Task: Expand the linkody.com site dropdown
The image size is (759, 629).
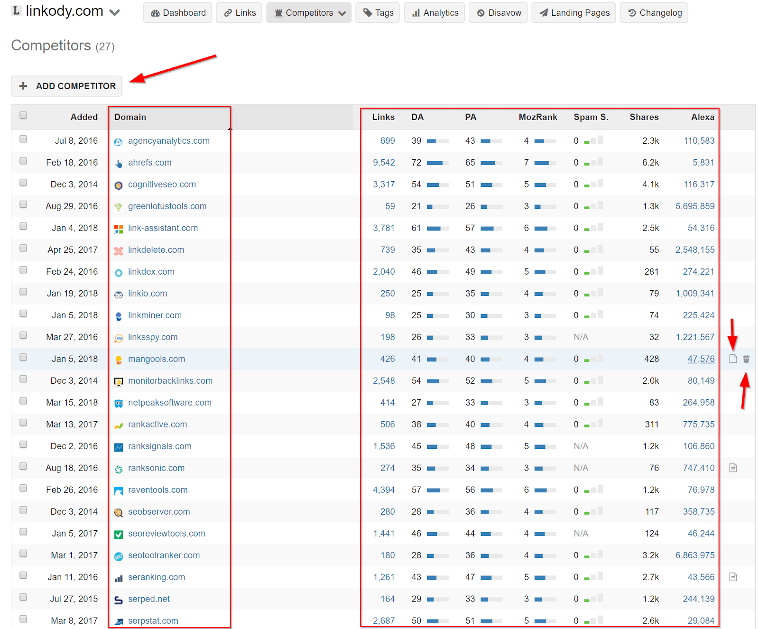Action: click(114, 12)
